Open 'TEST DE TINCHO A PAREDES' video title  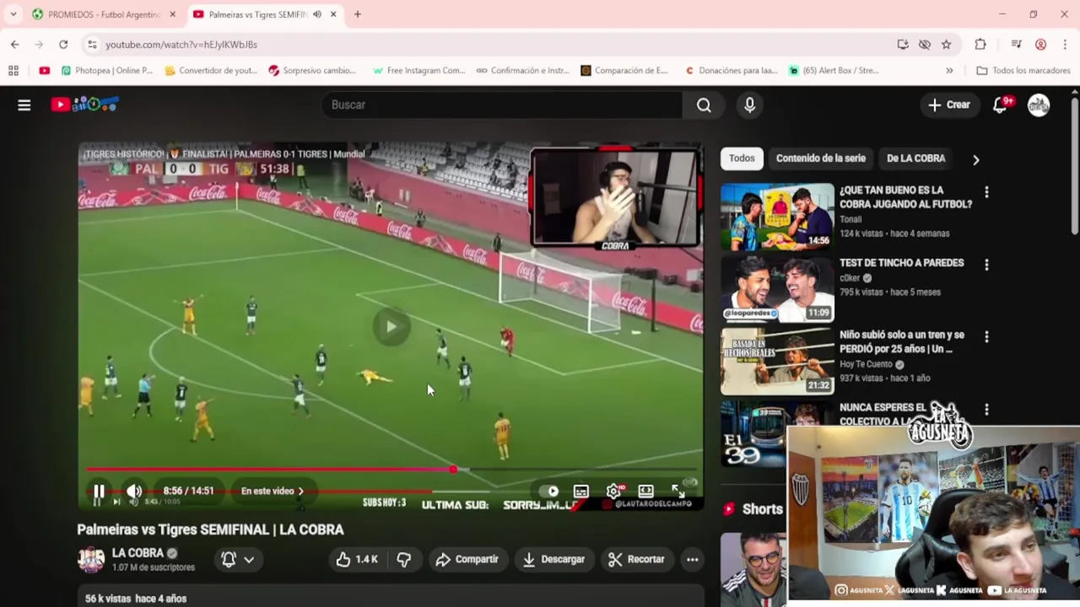coord(901,263)
